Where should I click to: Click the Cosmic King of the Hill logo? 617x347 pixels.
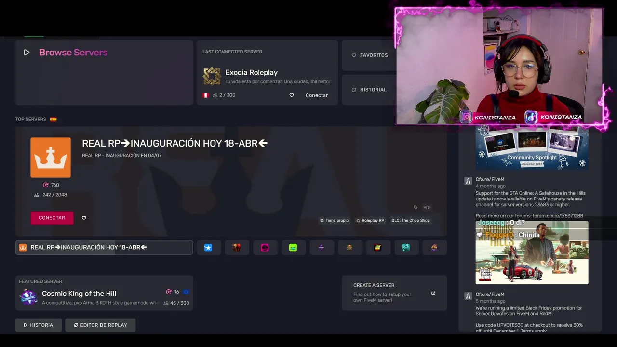tap(28, 297)
